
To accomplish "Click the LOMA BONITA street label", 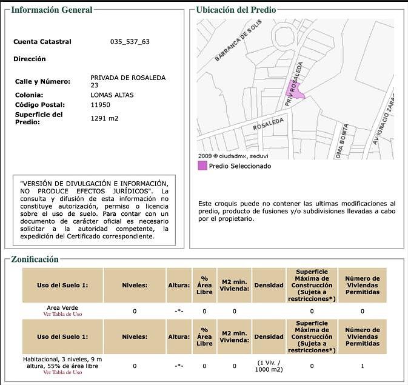I will point(342,141).
